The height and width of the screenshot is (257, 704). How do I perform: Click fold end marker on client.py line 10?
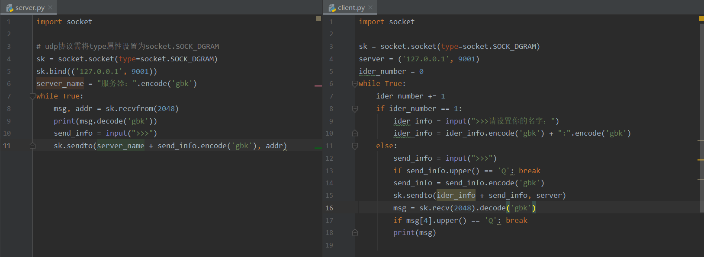click(355, 133)
